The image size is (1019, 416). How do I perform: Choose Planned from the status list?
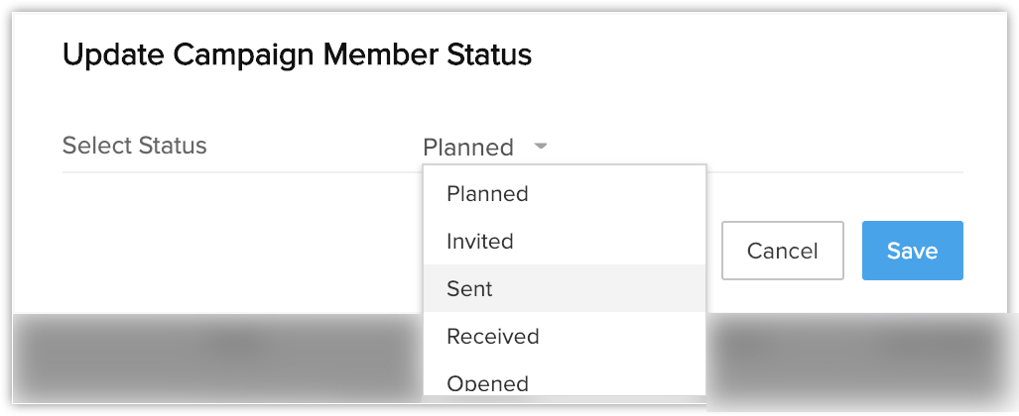[487, 194]
